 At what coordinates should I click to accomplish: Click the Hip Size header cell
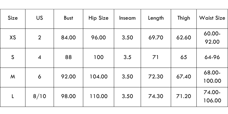tap(99, 18)
